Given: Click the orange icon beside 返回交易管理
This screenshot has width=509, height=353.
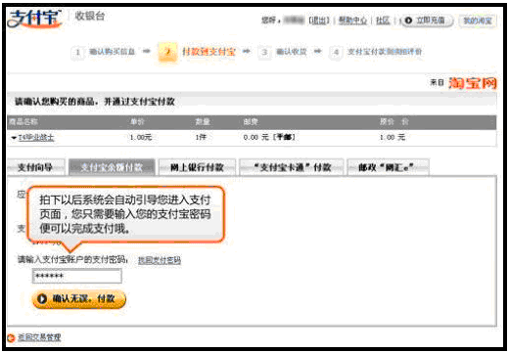Looking at the screenshot, I should [11, 338].
